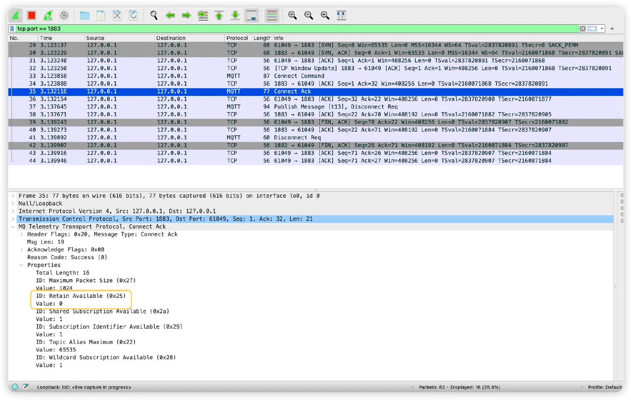Open Find Packet with the magnifier icon

point(154,15)
